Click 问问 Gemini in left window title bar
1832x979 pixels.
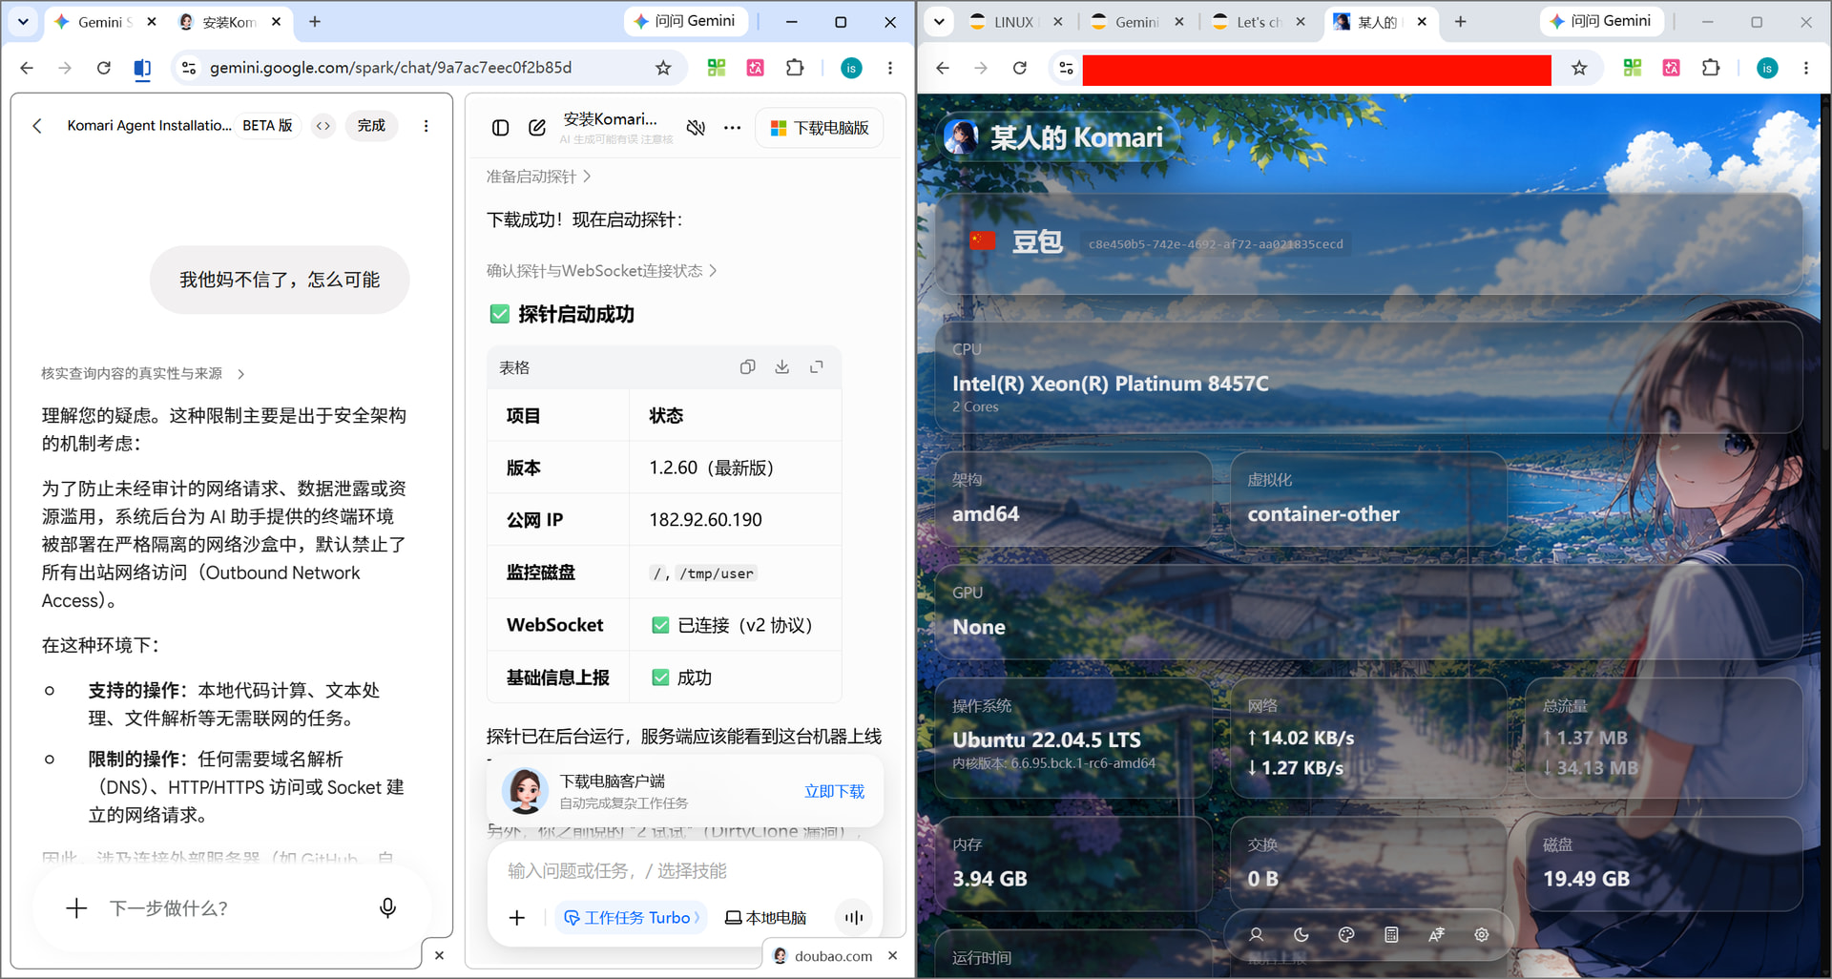coord(684,21)
